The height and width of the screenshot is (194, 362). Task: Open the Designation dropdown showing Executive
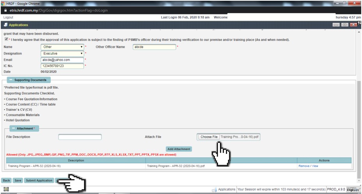62,53
